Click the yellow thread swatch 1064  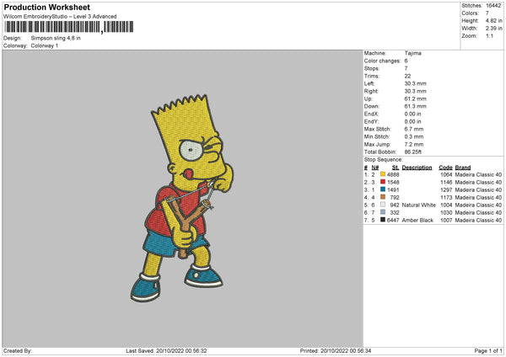tap(383, 174)
